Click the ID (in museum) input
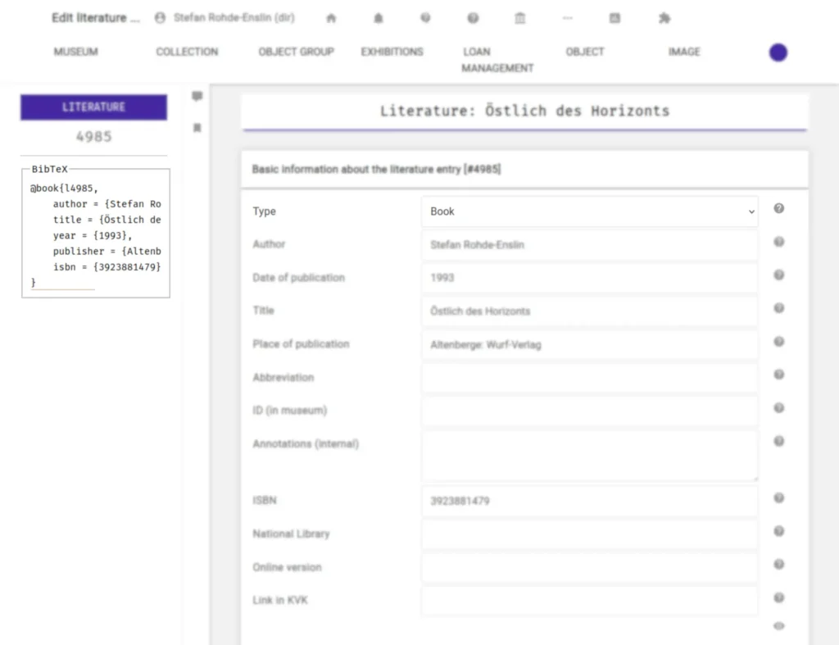Screen dimensions: 839x645 coord(590,411)
